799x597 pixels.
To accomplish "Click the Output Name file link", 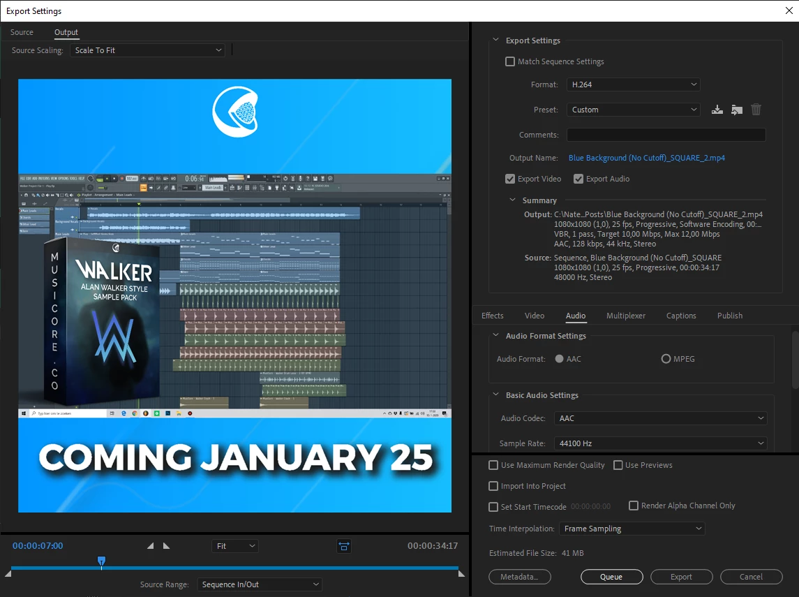I will pos(647,158).
